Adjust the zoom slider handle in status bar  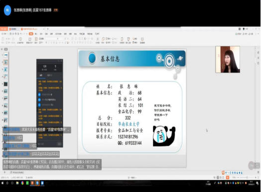247,178
